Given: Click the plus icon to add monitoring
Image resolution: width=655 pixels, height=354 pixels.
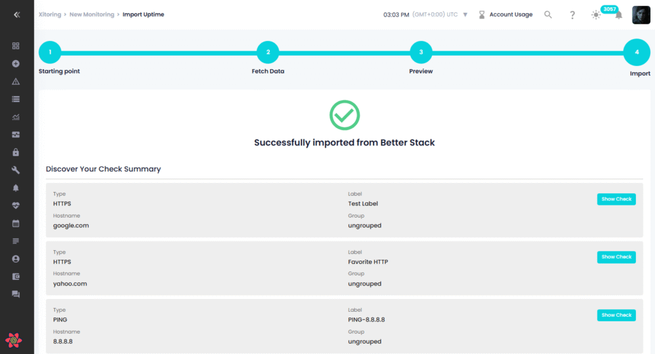Looking at the screenshot, I should tap(16, 64).
